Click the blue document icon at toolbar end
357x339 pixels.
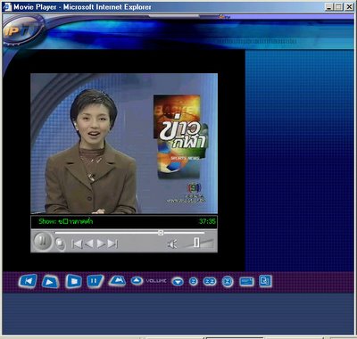[x=265, y=281]
